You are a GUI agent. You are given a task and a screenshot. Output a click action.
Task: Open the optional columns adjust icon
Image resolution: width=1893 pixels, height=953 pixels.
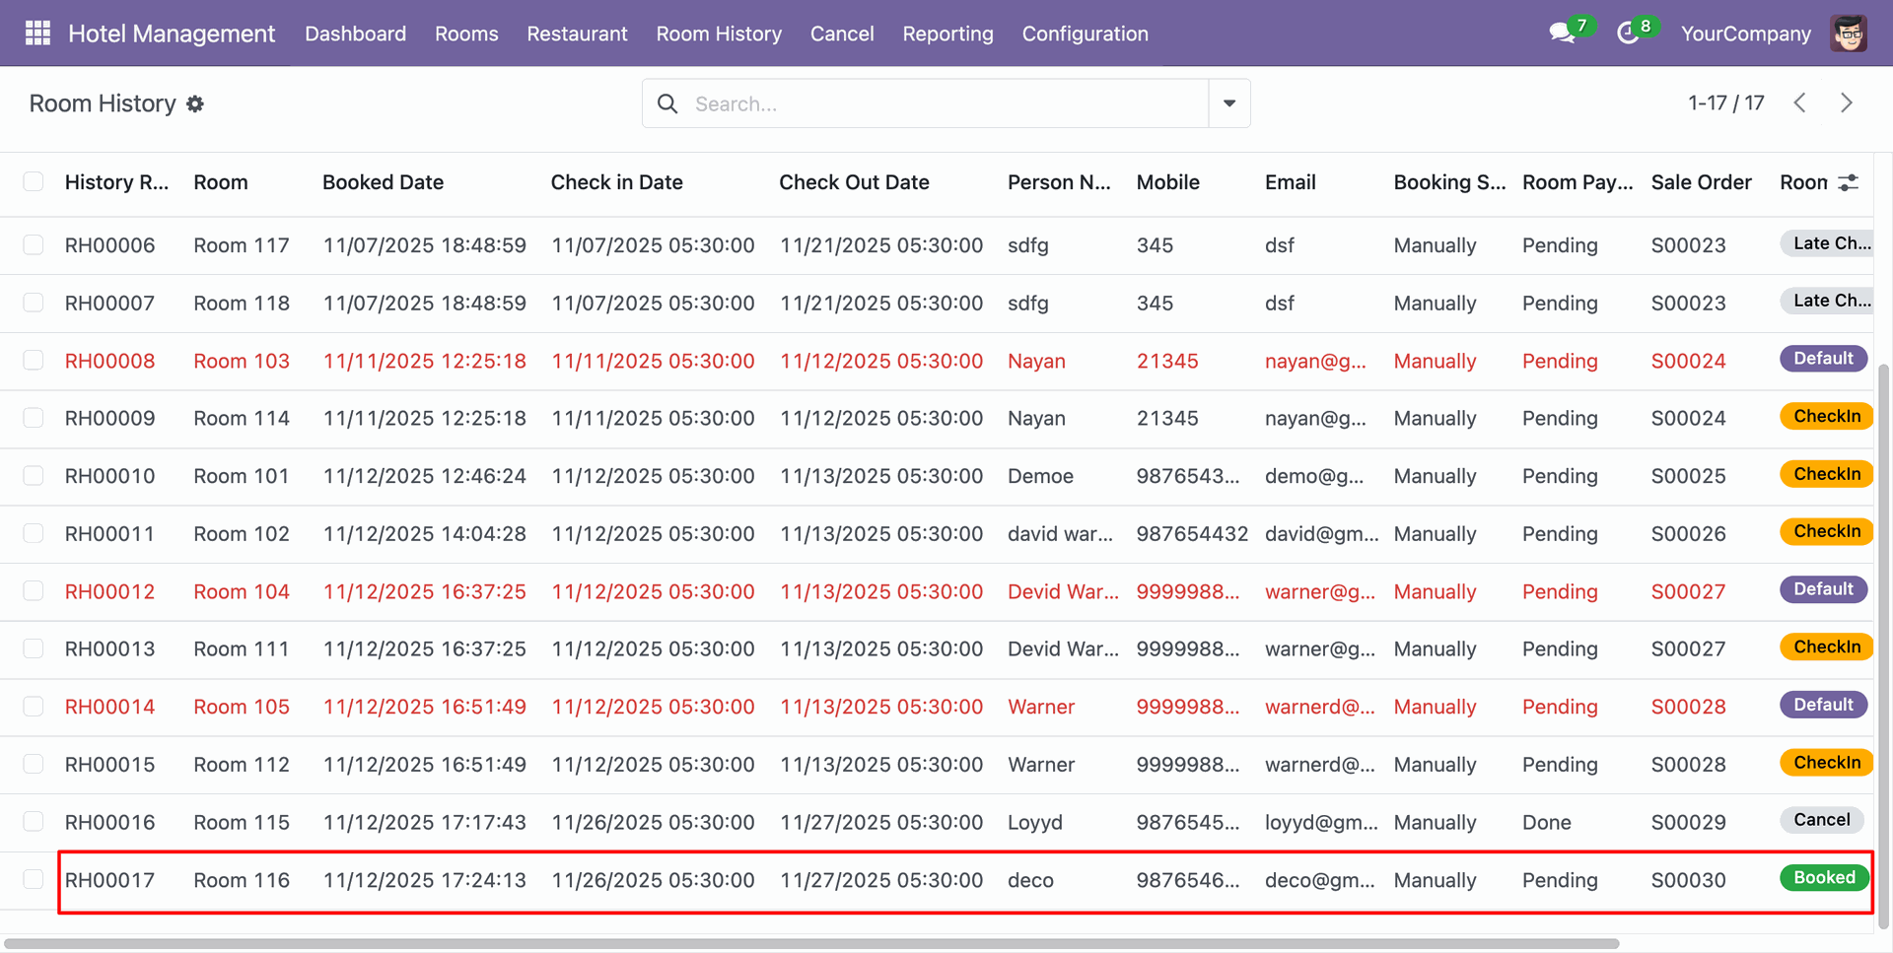point(1849,182)
